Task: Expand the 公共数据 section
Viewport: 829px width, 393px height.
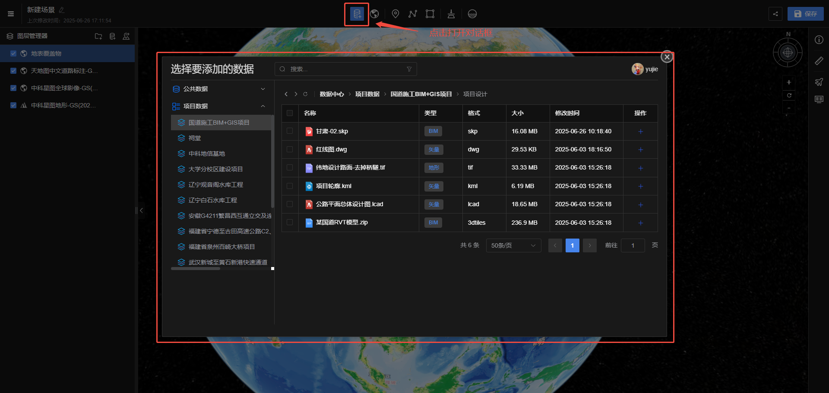Action: point(263,89)
